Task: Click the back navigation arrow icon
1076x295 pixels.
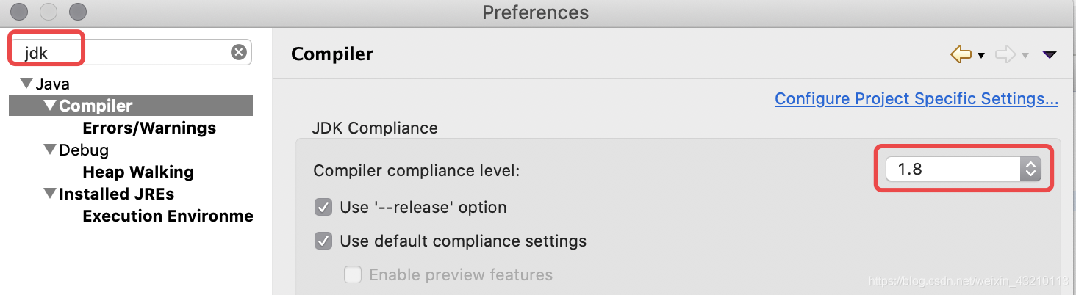Action: [x=961, y=54]
